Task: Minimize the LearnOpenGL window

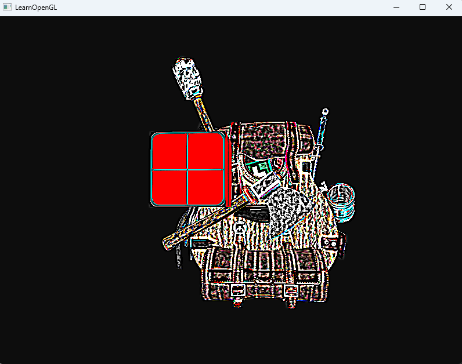Action: click(396, 8)
